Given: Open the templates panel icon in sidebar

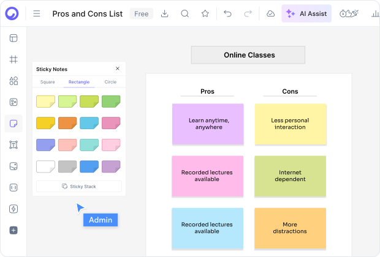Looking at the screenshot, I should pos(13,38).
